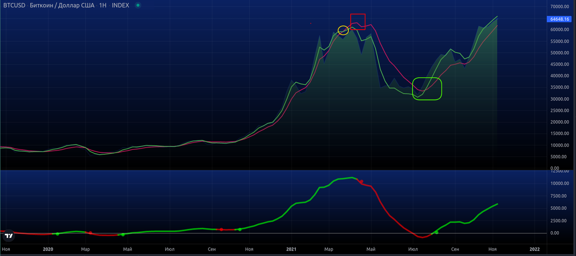The height and width of the screenshot is (256, 576).
Task: Click the 12500.00 indicator scale label
Action: [x=560, y=171]
